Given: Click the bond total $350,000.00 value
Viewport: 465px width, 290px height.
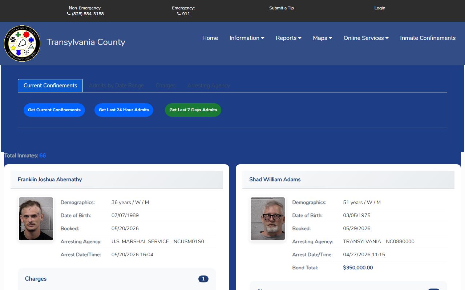Looking at the screenshot, I should tap(358, 268).
